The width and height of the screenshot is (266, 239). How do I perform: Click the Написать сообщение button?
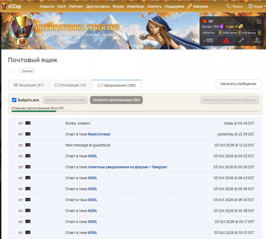pos(238,84)
